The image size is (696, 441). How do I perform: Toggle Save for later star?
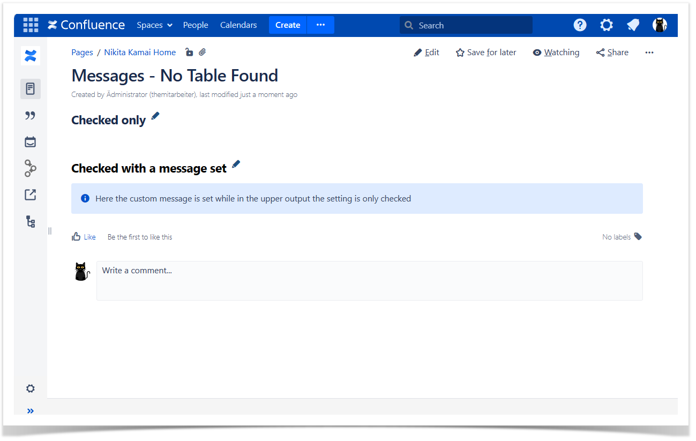pyautogui.click(x=486, y=53)
